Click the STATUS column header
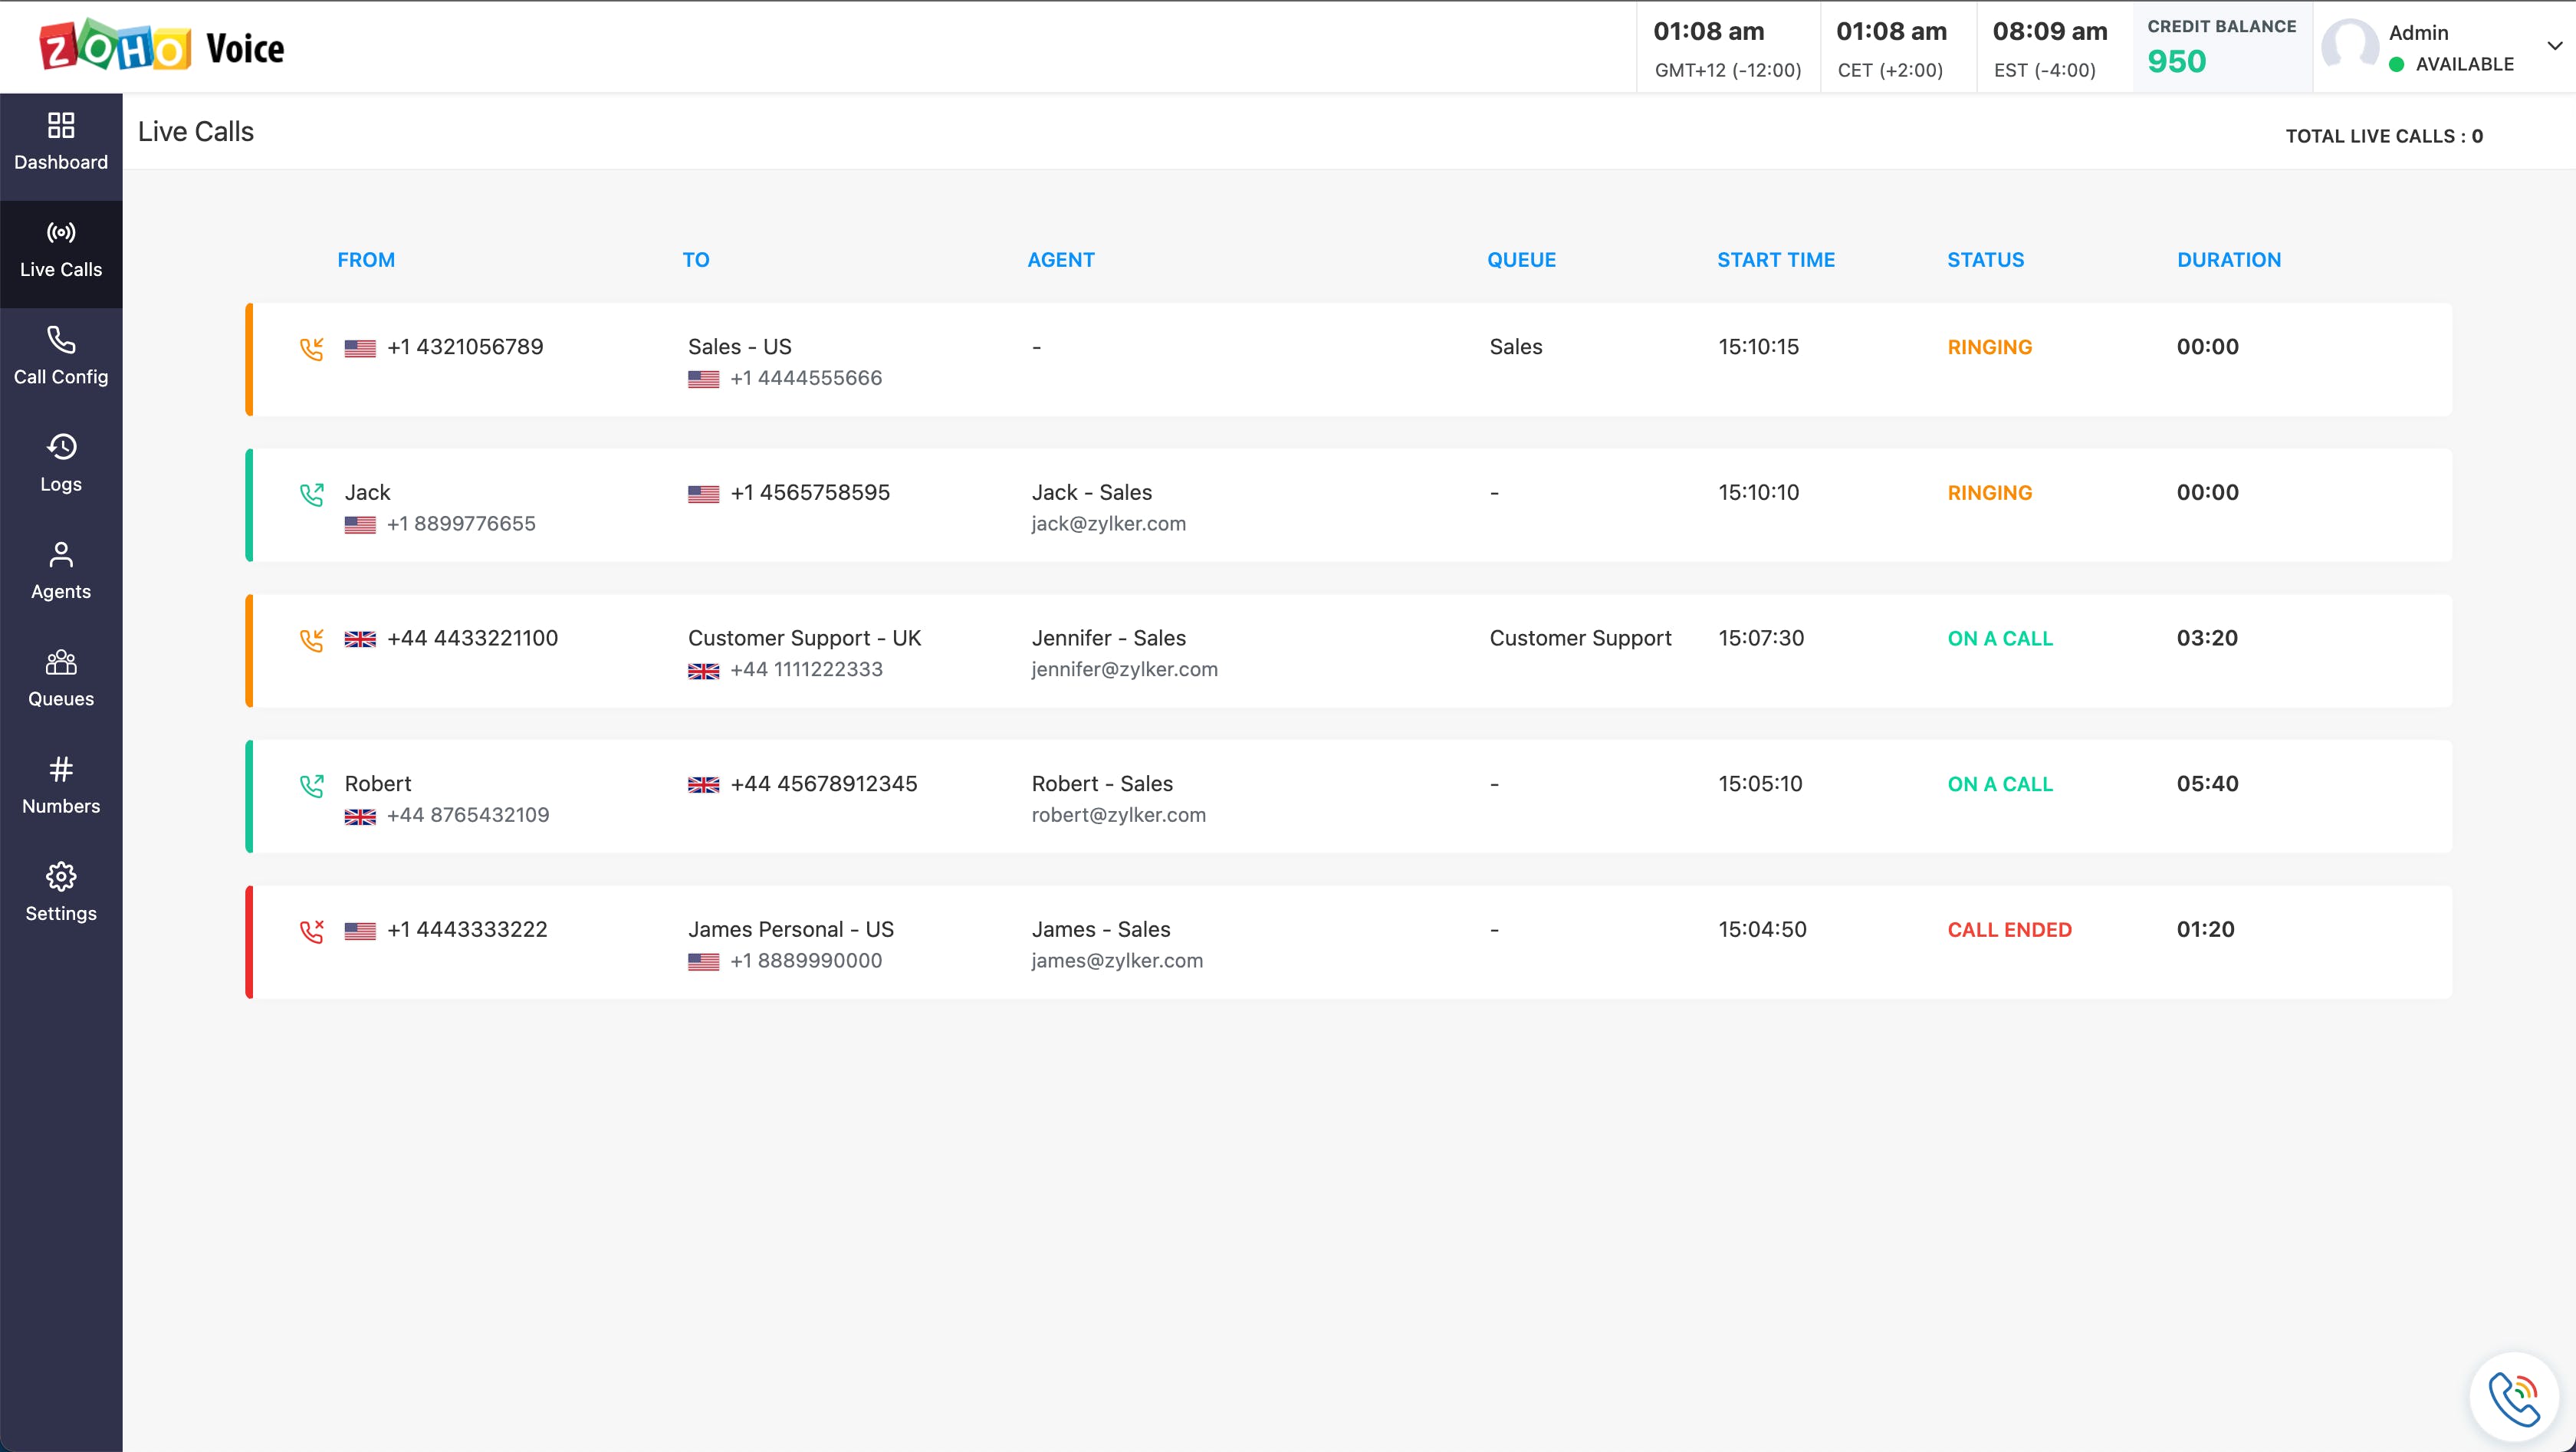The image size is (2576, 1452). tap(1985, 260)
